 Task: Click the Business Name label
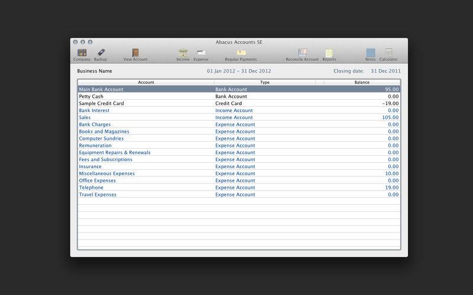pyautogui.click(x=95, y=71)
